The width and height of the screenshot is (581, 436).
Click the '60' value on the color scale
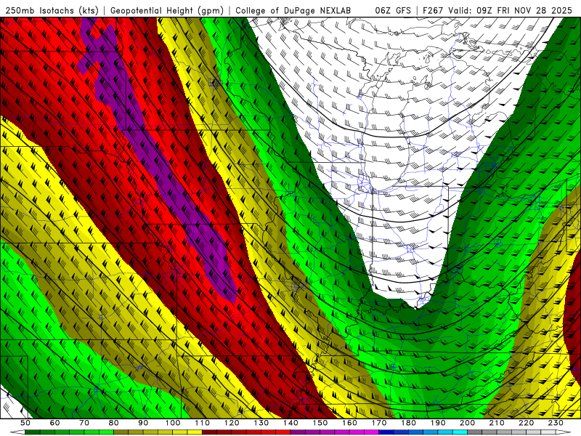pos(55,423)
